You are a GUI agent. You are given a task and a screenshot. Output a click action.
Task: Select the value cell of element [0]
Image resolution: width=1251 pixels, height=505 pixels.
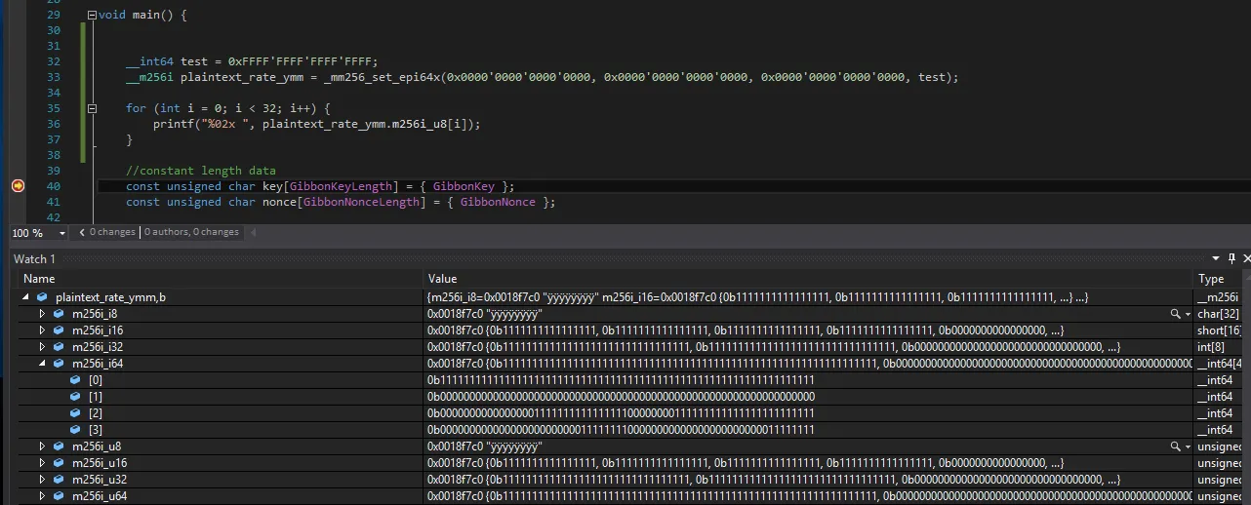click(x=810, y=380)
